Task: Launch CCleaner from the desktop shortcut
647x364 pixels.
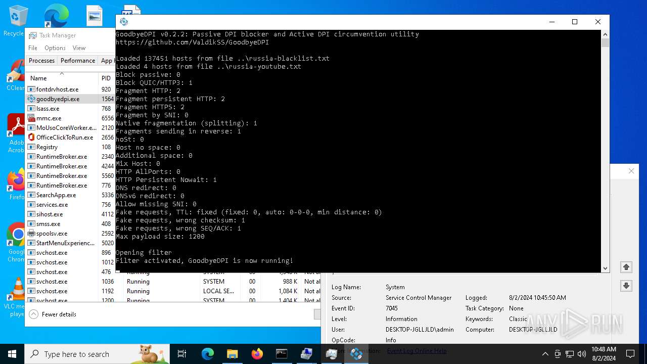Action: [x=15, y=76]
